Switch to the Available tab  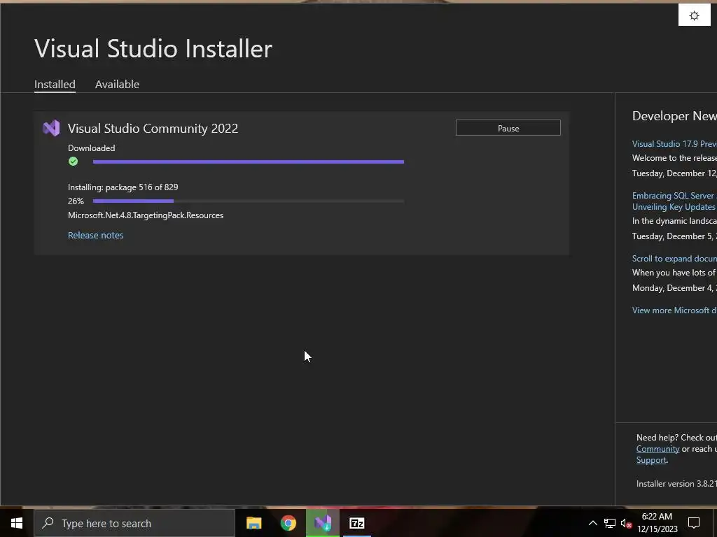117,84
